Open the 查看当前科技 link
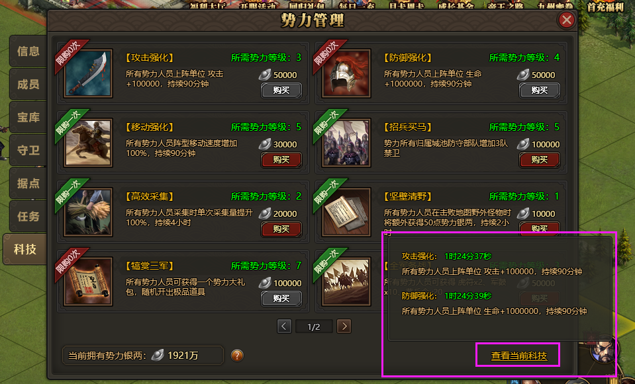The height and width of the screenshot is (384, 635). (x=518, y=356)
